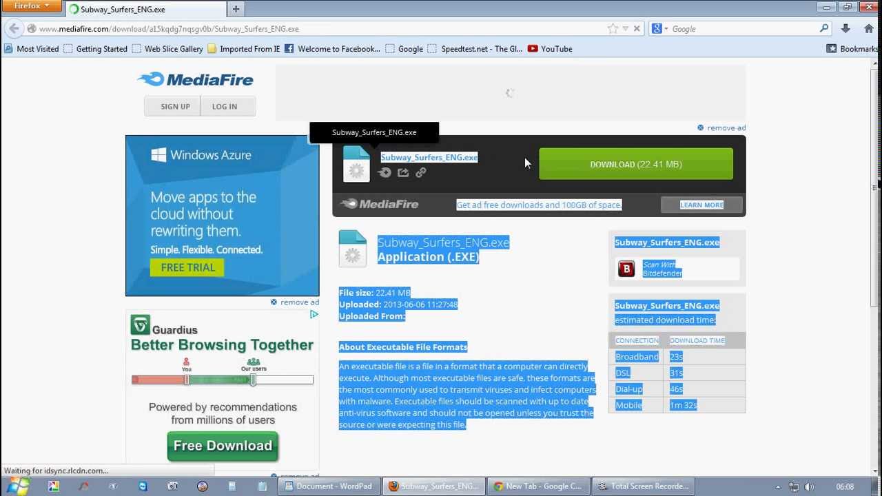The image size is (882, 496).
Task: Click the About Executable File Formats heading
Action: tap(403, 347)
